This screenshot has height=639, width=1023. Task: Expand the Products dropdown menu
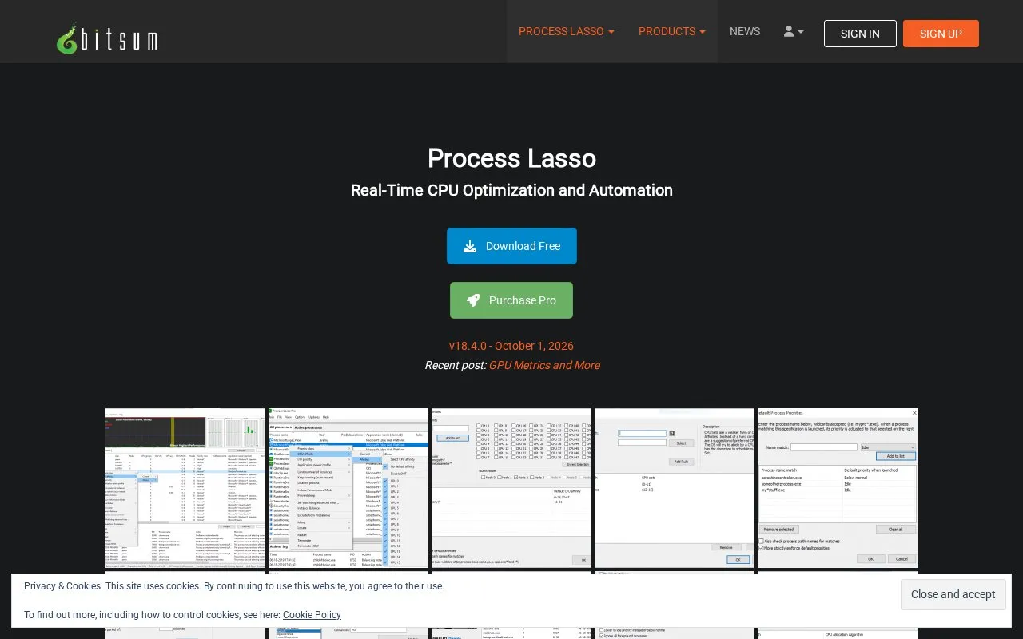click(672, 31)
